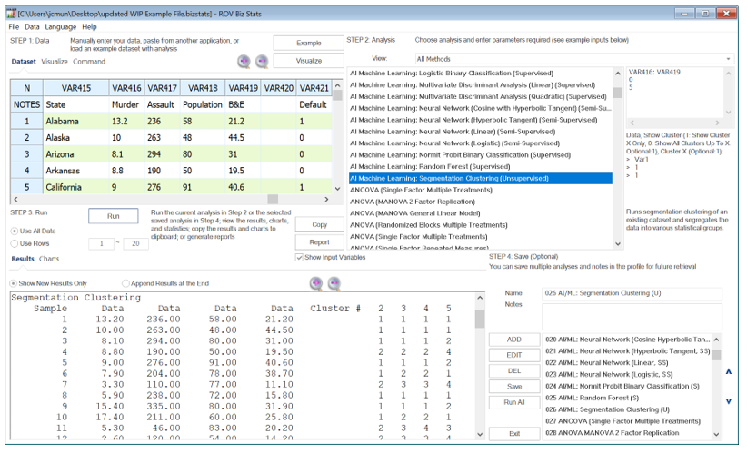
Task: Click the Use Rows start value field
Action: [x=101, y=243]
